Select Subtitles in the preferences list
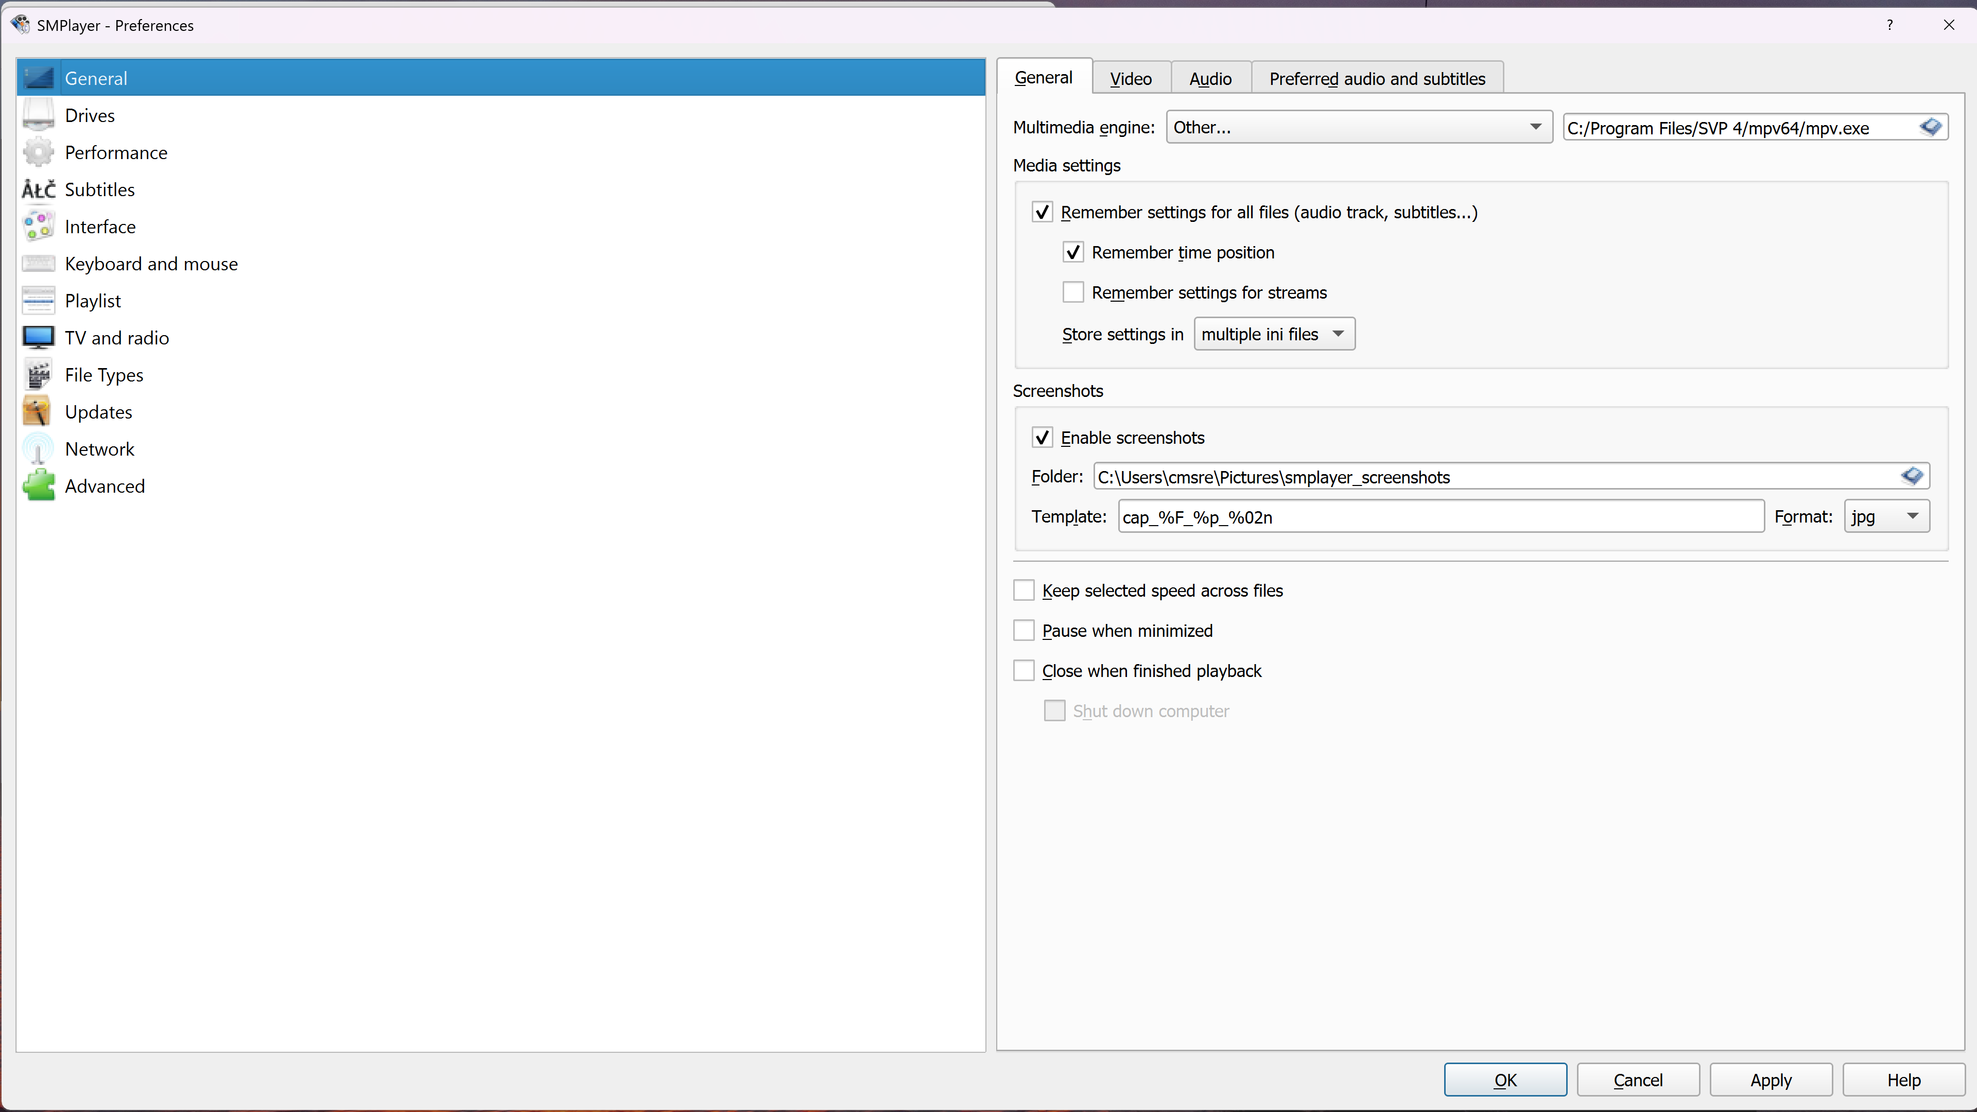 (501, 189)
